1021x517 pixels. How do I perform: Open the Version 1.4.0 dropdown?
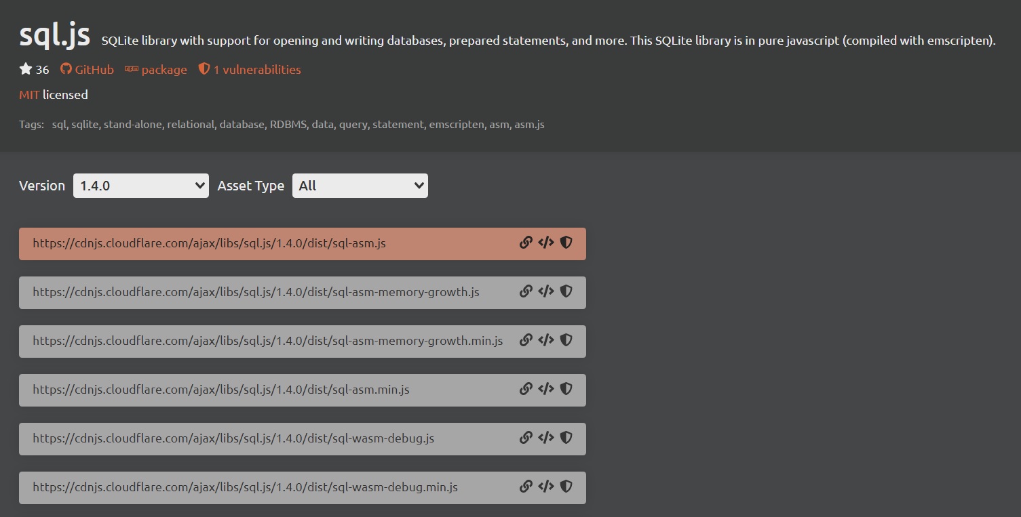(141, 186)
